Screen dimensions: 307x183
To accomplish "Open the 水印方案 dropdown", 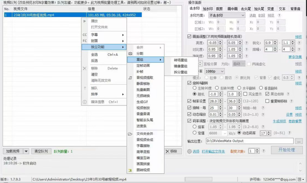I will tap(227, 15).
